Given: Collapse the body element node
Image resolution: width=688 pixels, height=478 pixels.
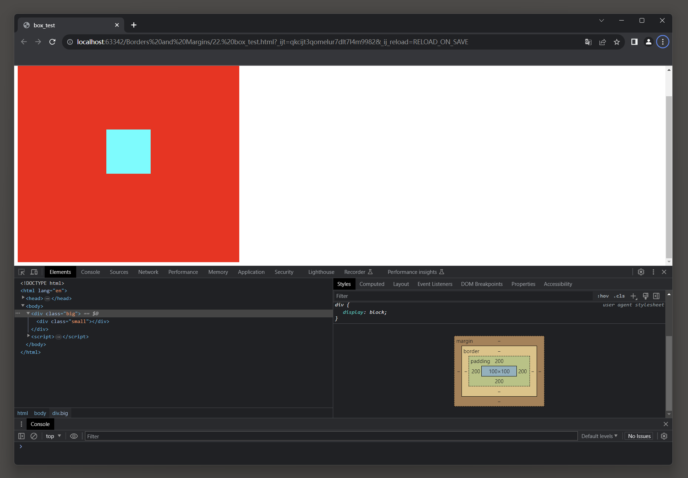Looking at the screenshot, I should pos(23,306).
